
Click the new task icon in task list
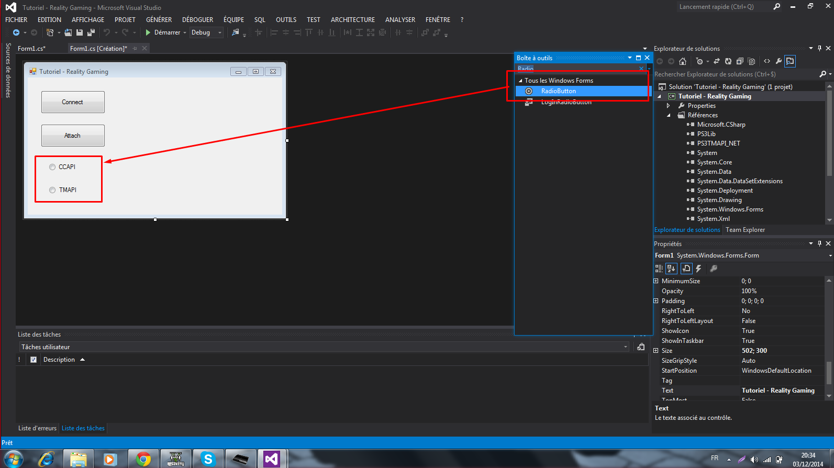coord(641,347)
